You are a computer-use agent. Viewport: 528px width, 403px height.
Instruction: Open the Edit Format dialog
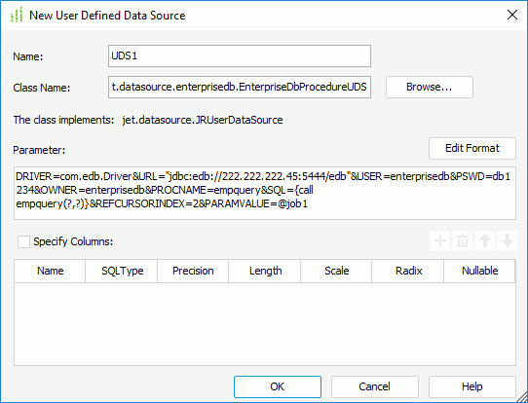coord(472,148)
